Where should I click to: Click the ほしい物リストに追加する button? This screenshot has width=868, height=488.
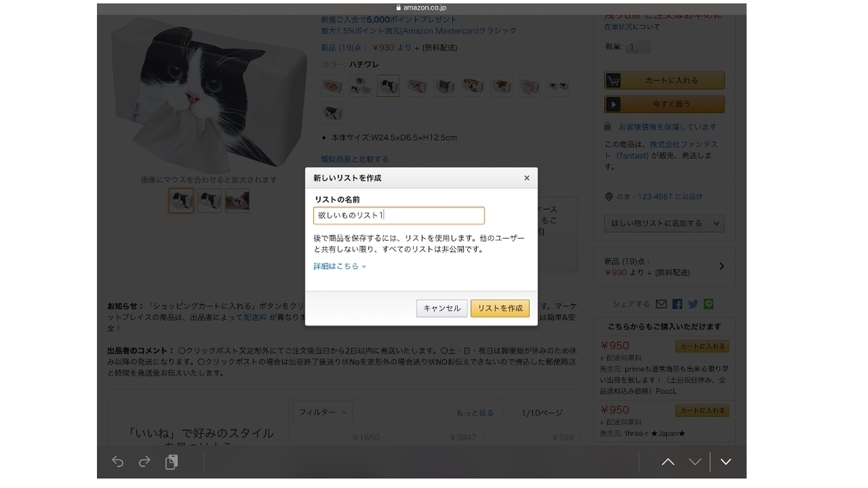[x=657, y=223]
